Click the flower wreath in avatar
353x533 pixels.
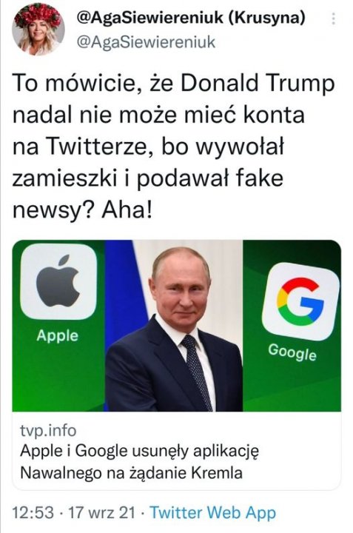click(x=38, y=15)
